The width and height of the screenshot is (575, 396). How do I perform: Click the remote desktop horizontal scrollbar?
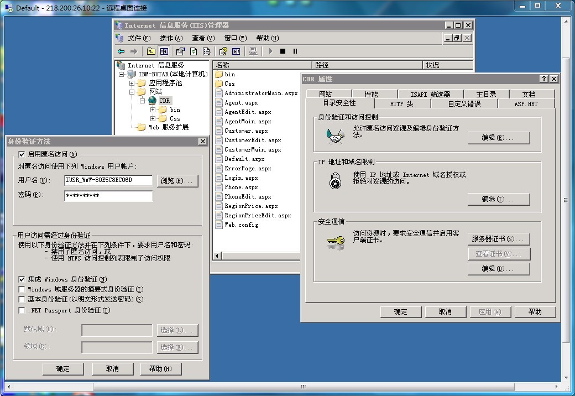click(x=304, y=387)
